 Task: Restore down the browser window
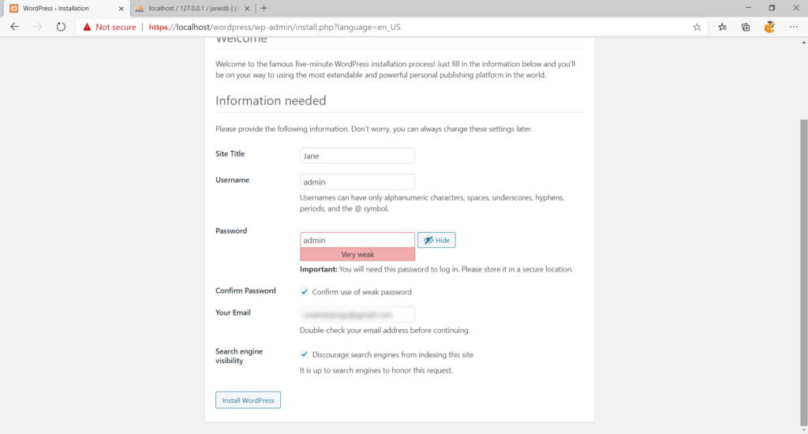click(x=772, y=8)
